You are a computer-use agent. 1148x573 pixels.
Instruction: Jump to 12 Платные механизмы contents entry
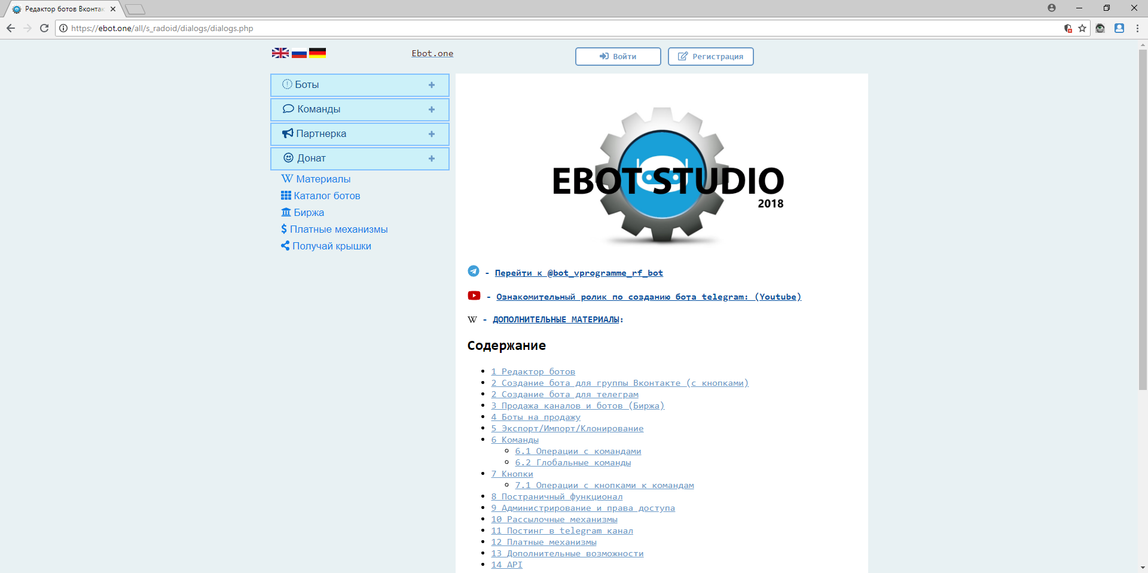544,542
